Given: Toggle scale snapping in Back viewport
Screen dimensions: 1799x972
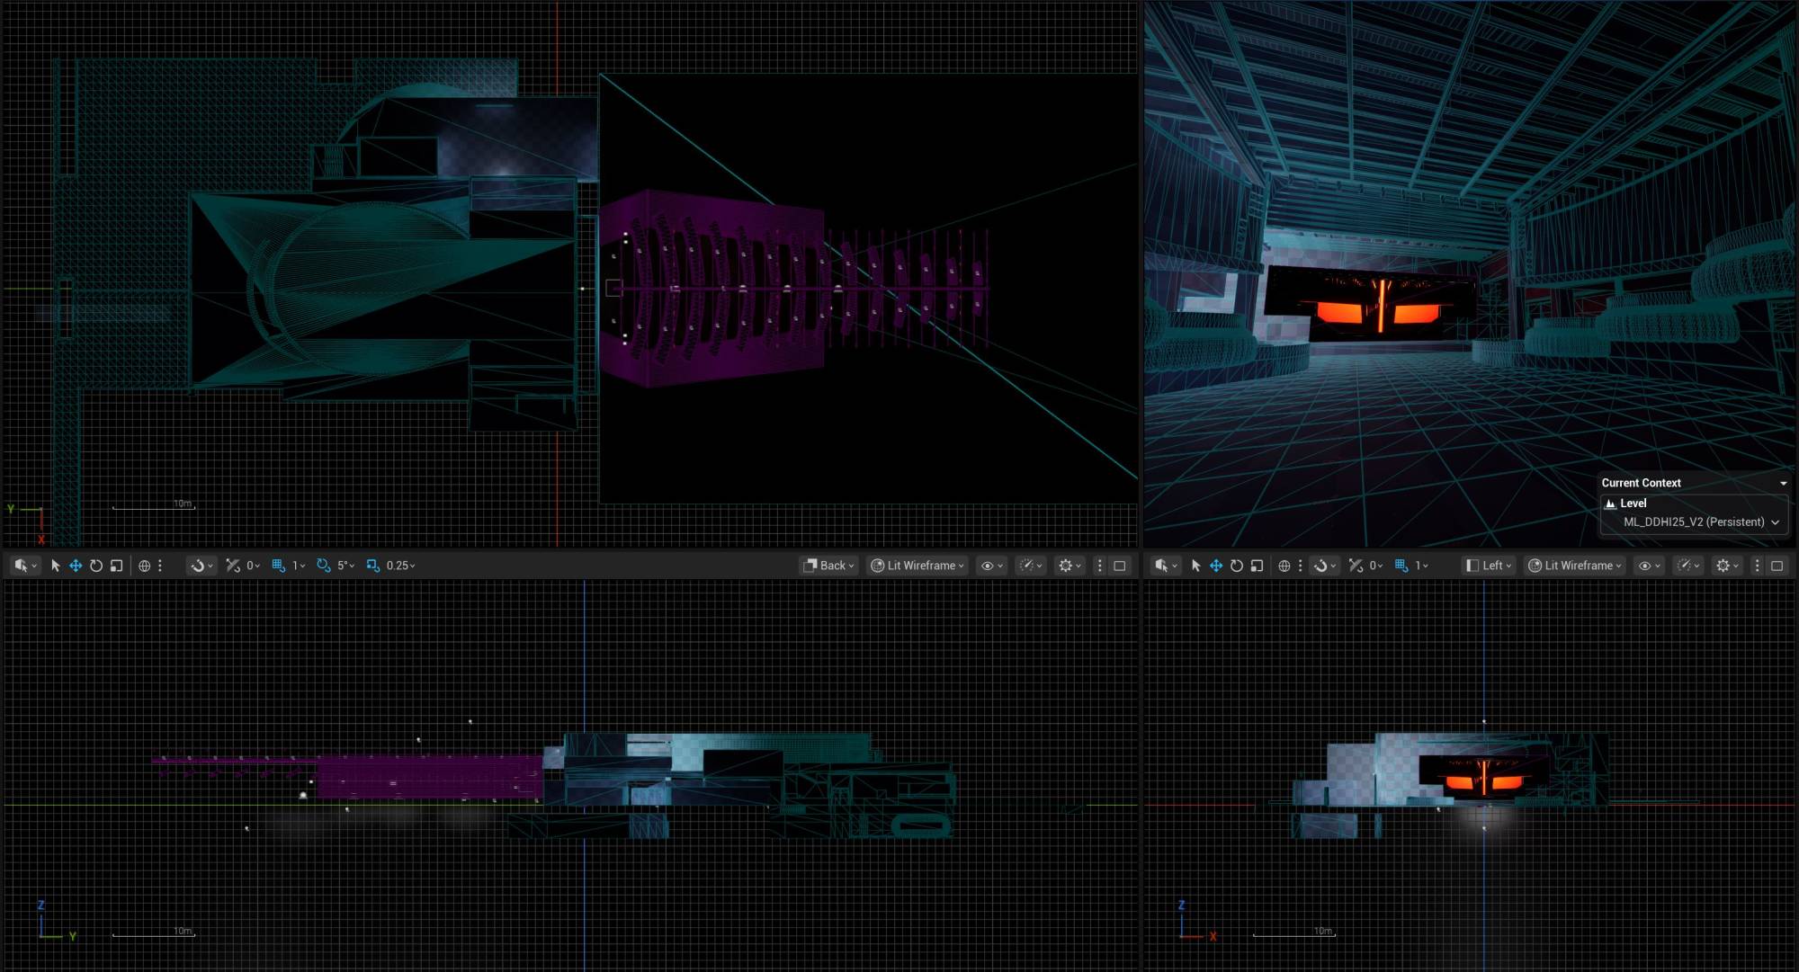Looking at the screenshot, I should 372,566.
